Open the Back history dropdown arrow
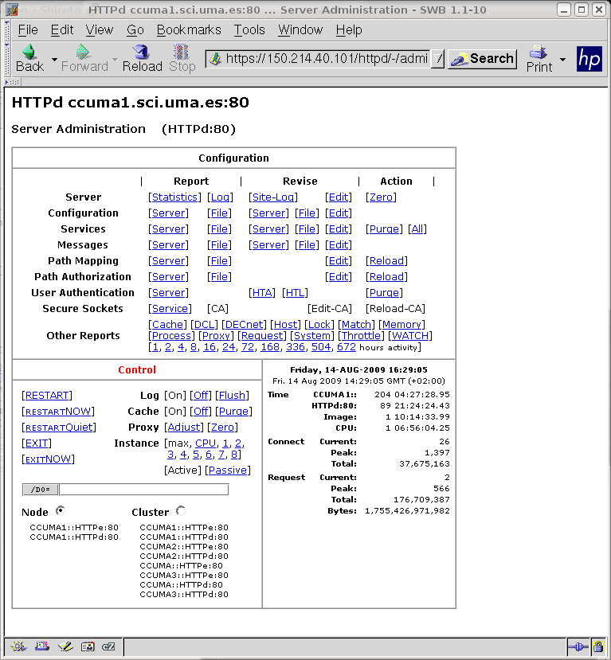 click(x=54, y=60)
